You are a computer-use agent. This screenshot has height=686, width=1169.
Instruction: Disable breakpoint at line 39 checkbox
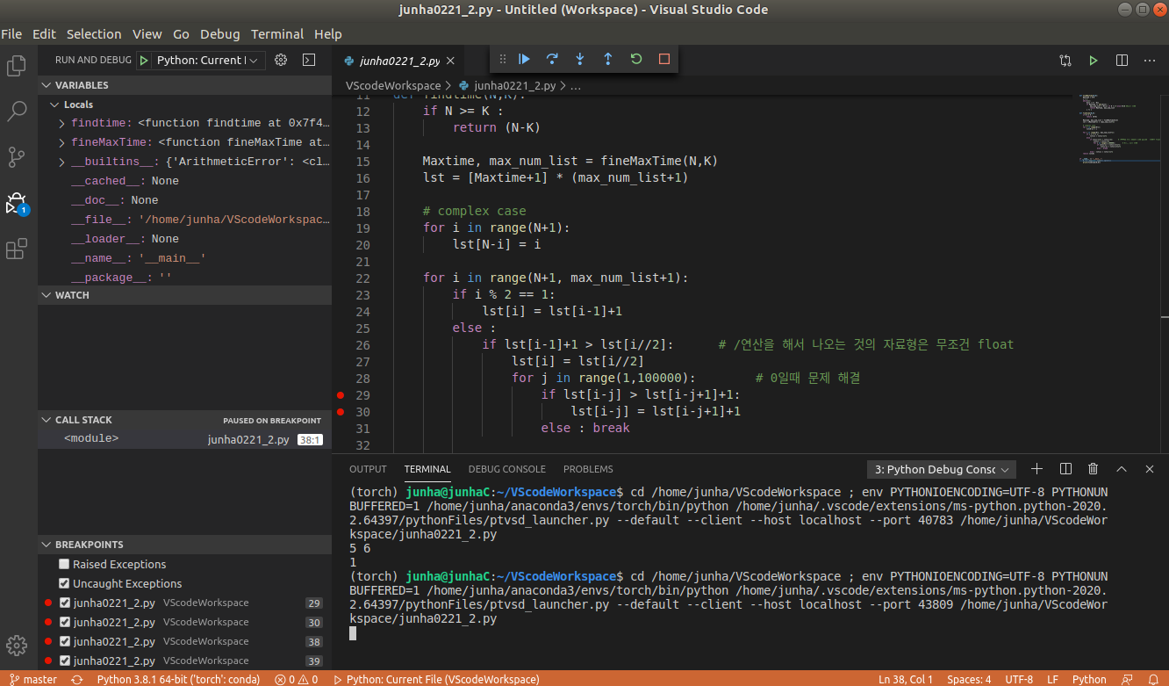(64, 661)
